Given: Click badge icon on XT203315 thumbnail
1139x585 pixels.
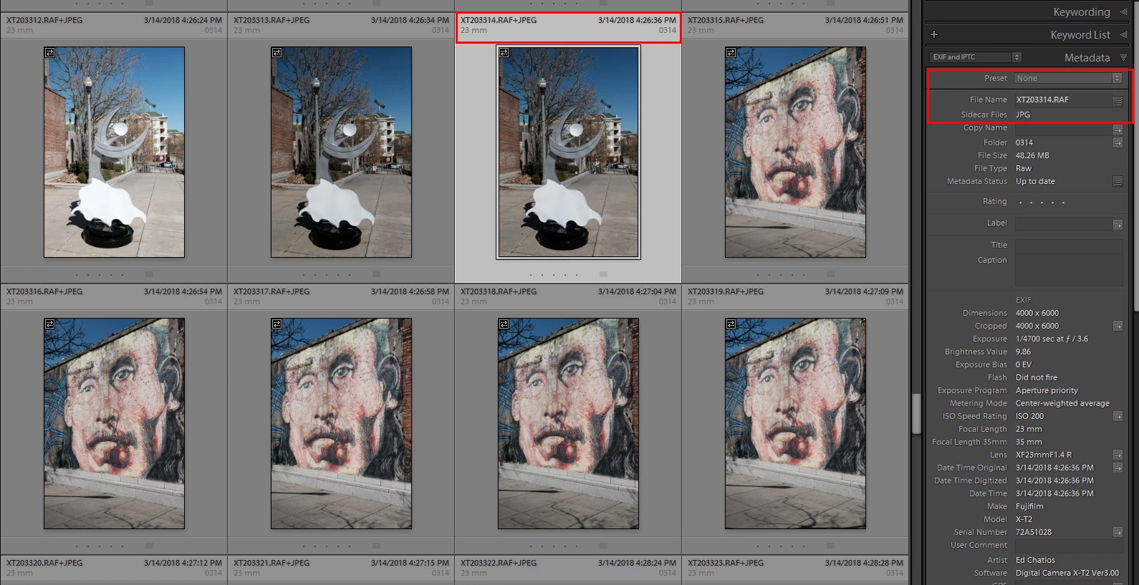Looking at the screenshot, I should tap(731, 52).
